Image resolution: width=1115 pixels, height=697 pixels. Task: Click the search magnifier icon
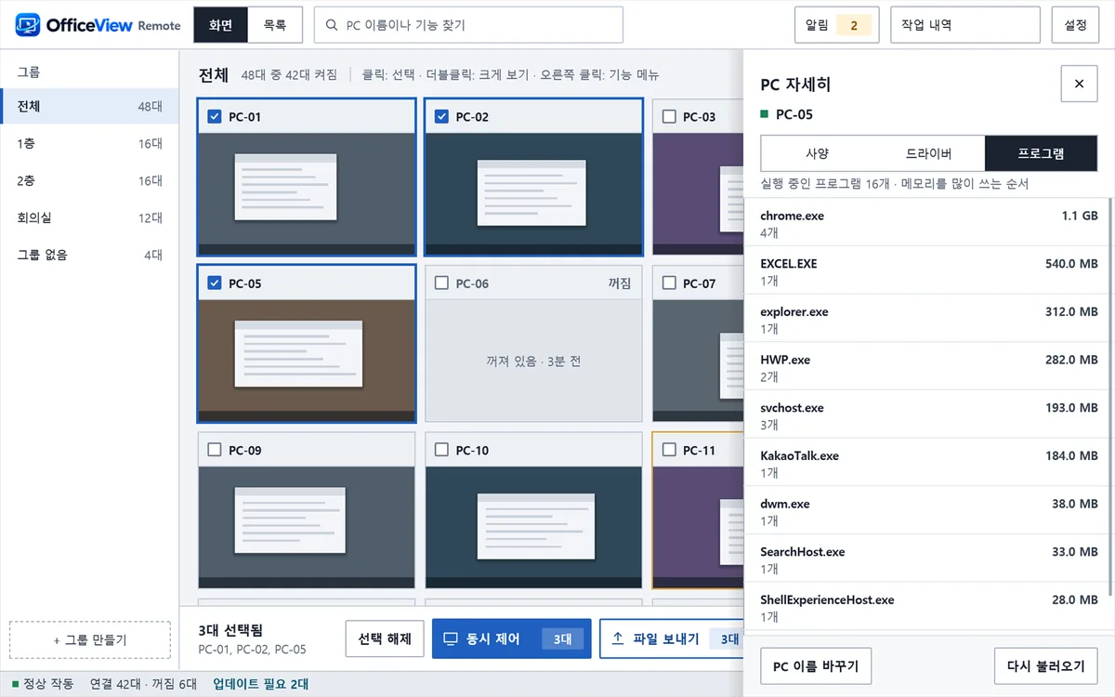pyautogui.click(x=332, y=25)
